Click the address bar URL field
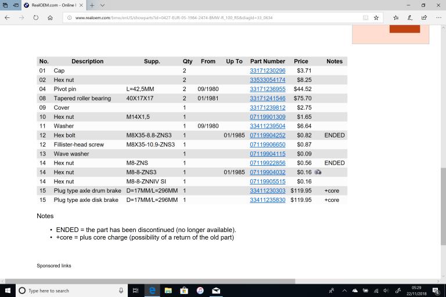The image size is (446, 297). 209,17
